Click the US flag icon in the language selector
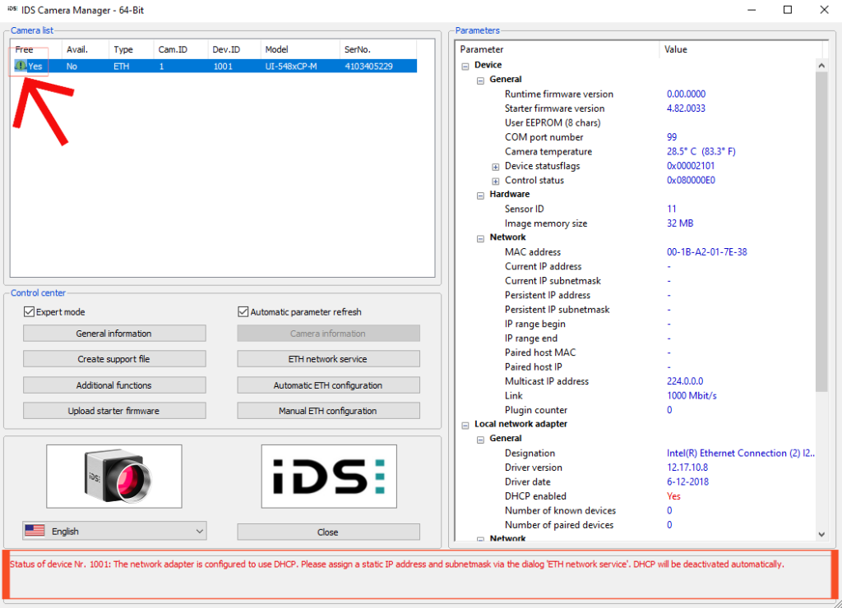The height and width of the screenshot is (608, 842). tap(34, 531)
